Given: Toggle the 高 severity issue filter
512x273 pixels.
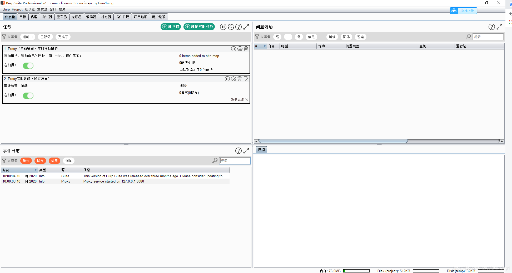Looking at the screenshot, I should pos(277,37).
